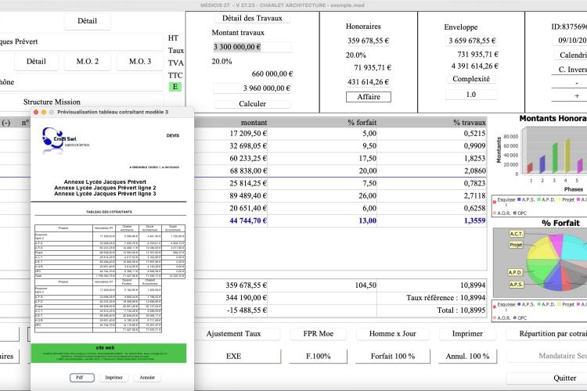Image resolution: width=587 pixels, height=391 pixels.
Task: Edit the complexity value 1.0
Action: pyautogui.click(x=471, y=95)
